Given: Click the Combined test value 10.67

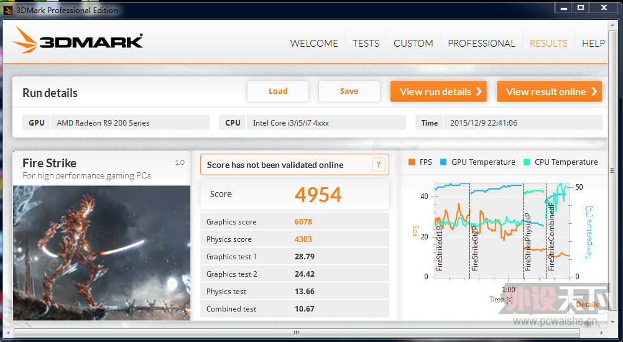Looking at the screenshot, I should point(305,309).
